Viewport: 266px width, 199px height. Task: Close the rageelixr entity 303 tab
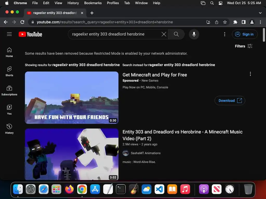point(82,13)
